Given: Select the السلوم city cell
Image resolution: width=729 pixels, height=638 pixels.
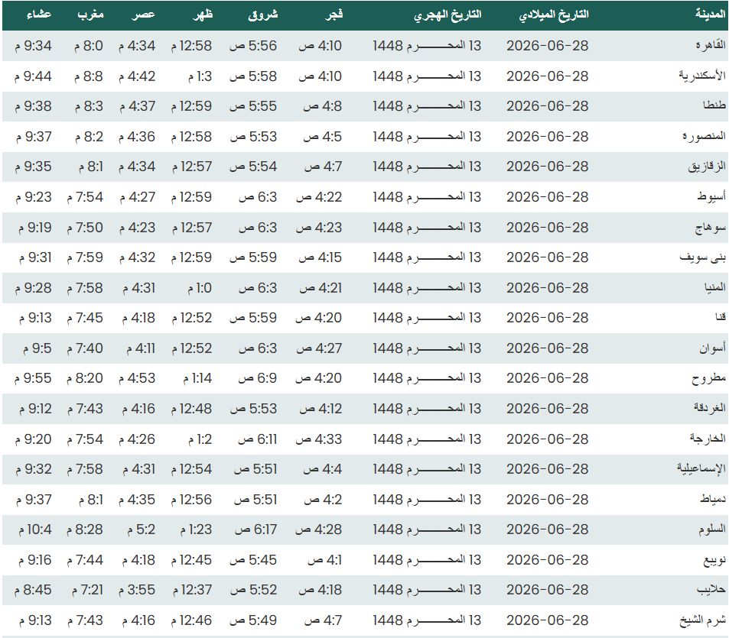Looking at the screenshot, I should [712, 530].
